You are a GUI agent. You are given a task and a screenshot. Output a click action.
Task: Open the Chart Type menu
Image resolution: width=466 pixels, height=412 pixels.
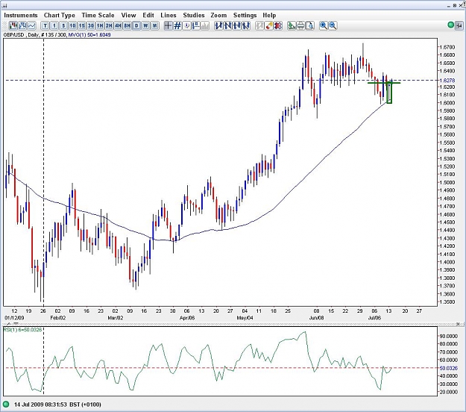pyautogui.click(x=60, y=15)
